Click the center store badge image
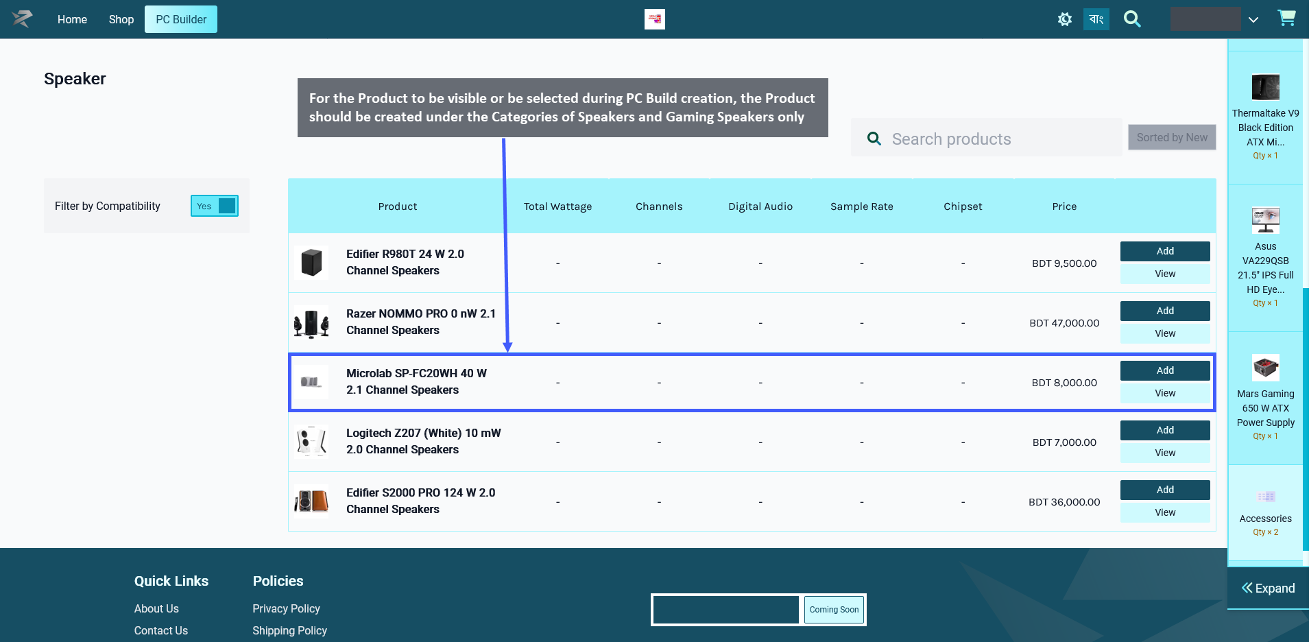Screen dimensions: 1309x642 tap(655, 19)
